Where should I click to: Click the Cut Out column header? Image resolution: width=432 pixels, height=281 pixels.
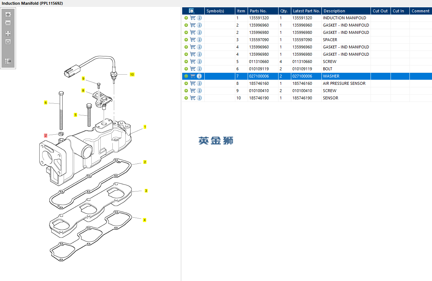click(380, 11)
